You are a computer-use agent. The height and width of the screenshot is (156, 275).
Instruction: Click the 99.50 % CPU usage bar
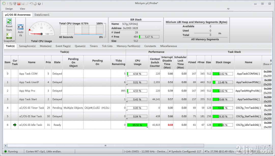click(137, 125)
